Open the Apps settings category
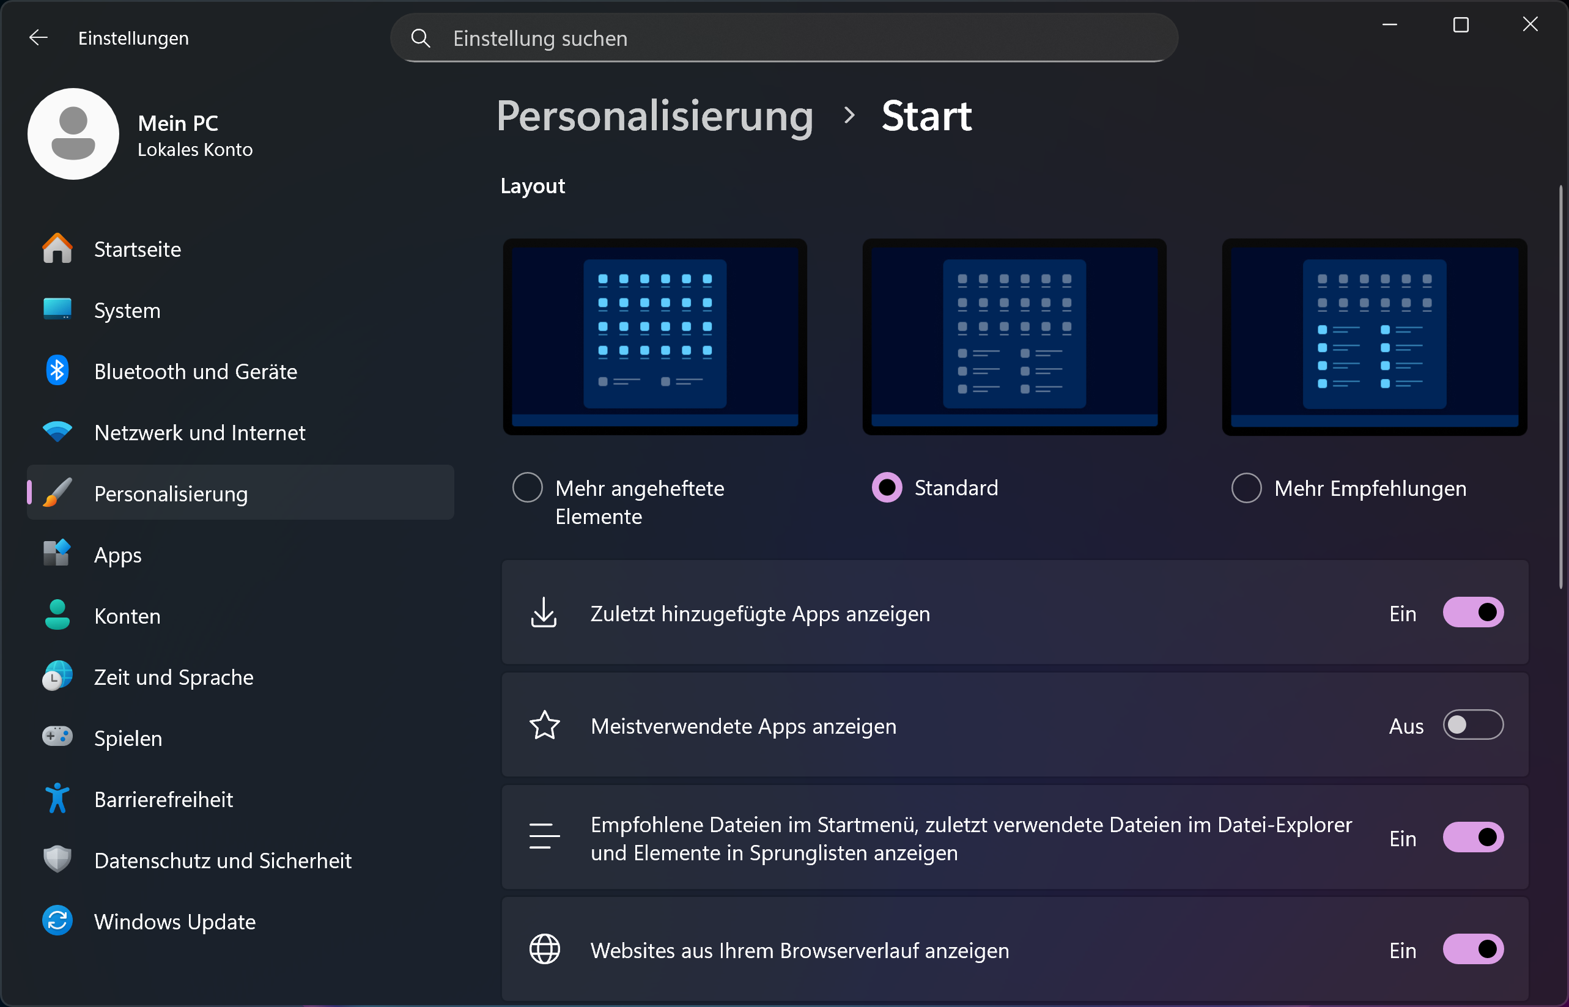1569x1007 pixels. tap(117, 555)
